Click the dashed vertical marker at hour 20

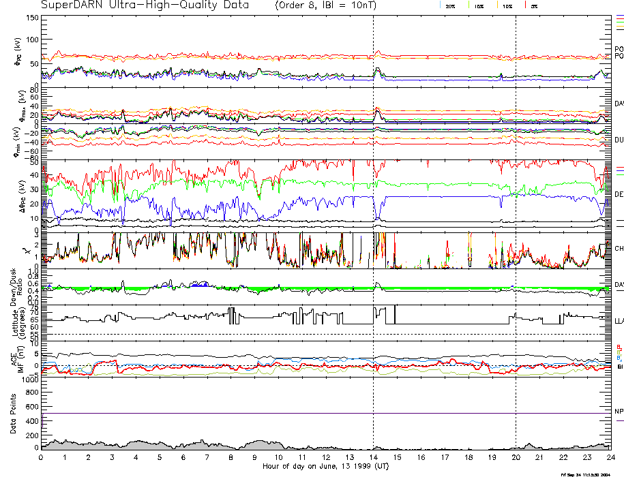click(x=516, y=204)
